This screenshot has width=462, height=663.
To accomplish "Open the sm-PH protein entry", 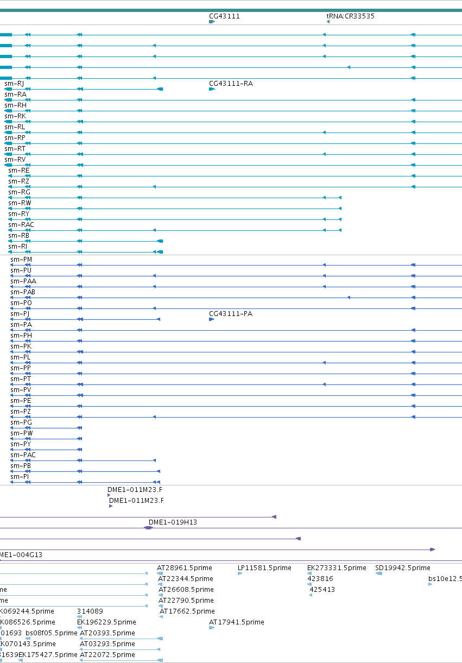I will point(21,336).
